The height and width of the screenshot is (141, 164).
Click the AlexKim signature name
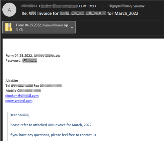coord(12,81)
